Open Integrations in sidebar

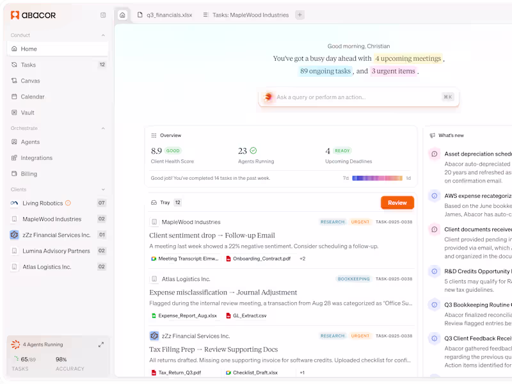pos(58,158)
